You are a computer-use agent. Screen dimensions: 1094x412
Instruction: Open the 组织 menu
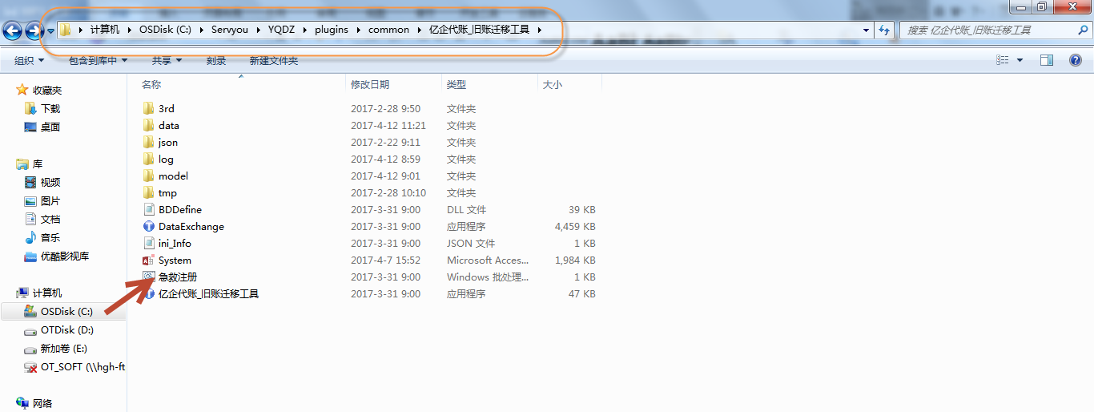tap(29, 60)
